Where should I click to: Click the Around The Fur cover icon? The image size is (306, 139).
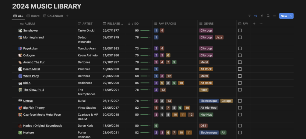pos(20,62)
